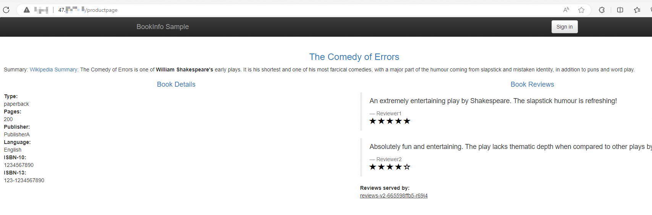The width and height of the screenshot is (652, 215).
Task: Click The Comedy of Errors title
Action: point(354,57)
